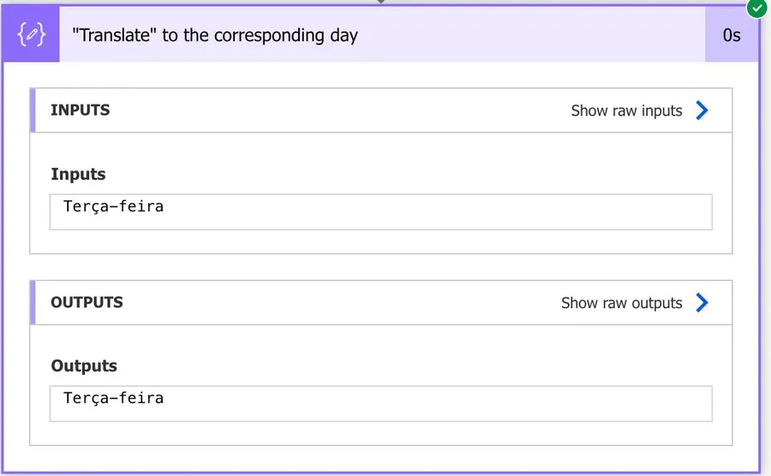Click the bold Outputs label
Image resolution: width=771 pixels, height=476 pixels.
coord(84,366)
